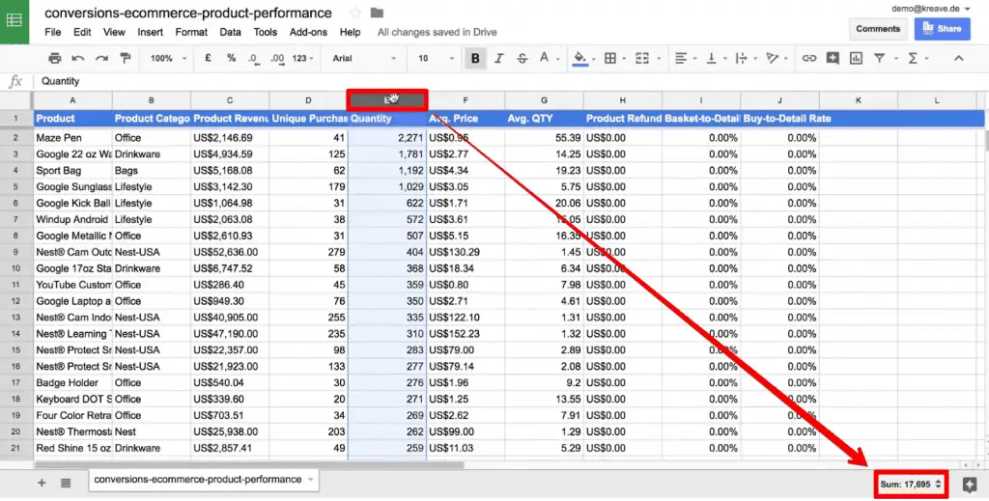The image size is (989, 501).
Task: Select the Maze Pen cell
Action: [x=72, y=138]
